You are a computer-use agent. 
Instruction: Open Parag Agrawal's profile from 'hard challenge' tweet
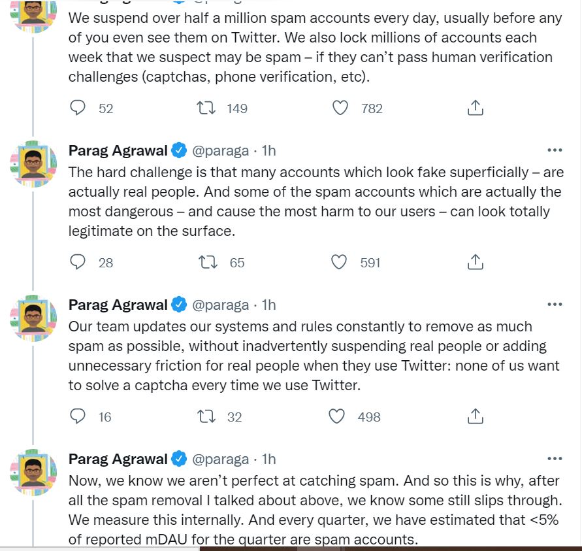pyautogui.click(x=118, y=150)
